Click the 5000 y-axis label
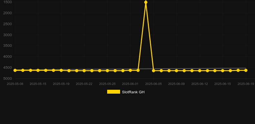This screenshot has height=124, width=255. (7, 78)
